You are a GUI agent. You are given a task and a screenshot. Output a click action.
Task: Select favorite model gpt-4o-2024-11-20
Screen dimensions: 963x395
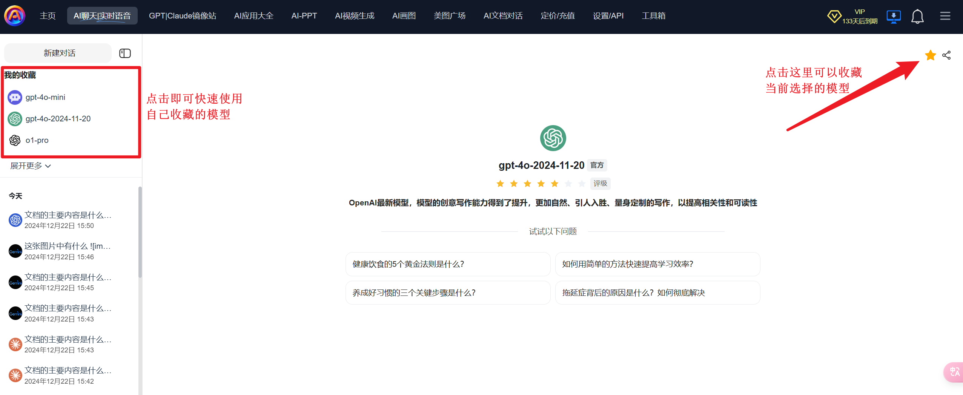(x=70, y=119)
